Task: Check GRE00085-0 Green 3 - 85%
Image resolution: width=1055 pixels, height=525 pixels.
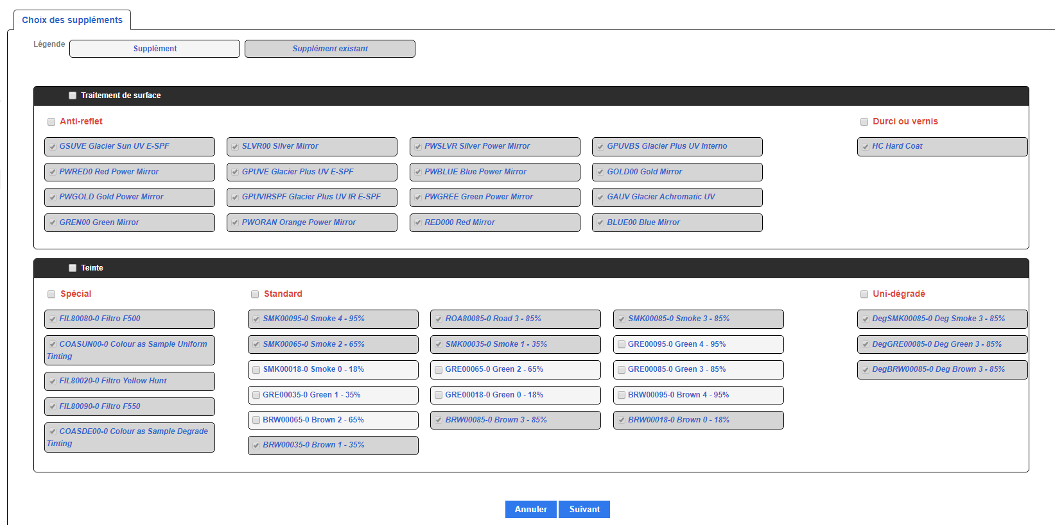Action: (x=622, y=370)
